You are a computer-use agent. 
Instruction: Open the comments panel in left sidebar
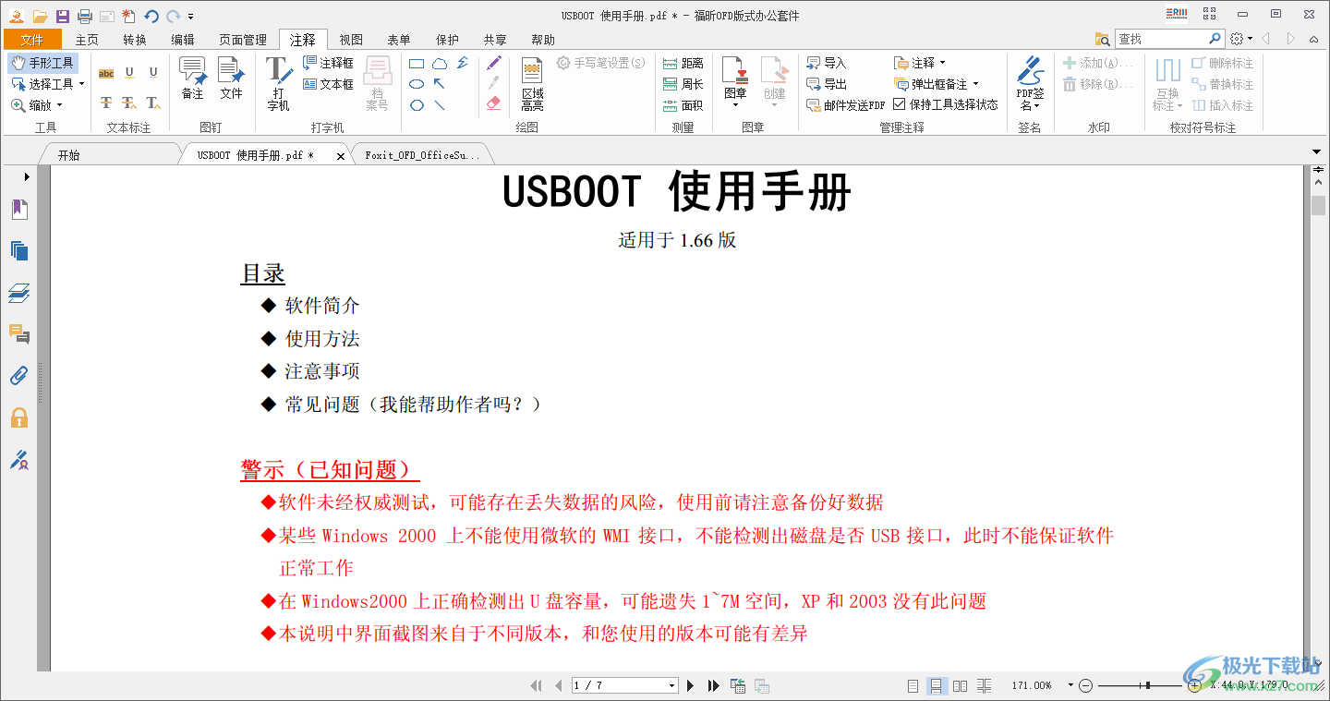(19, 333)
